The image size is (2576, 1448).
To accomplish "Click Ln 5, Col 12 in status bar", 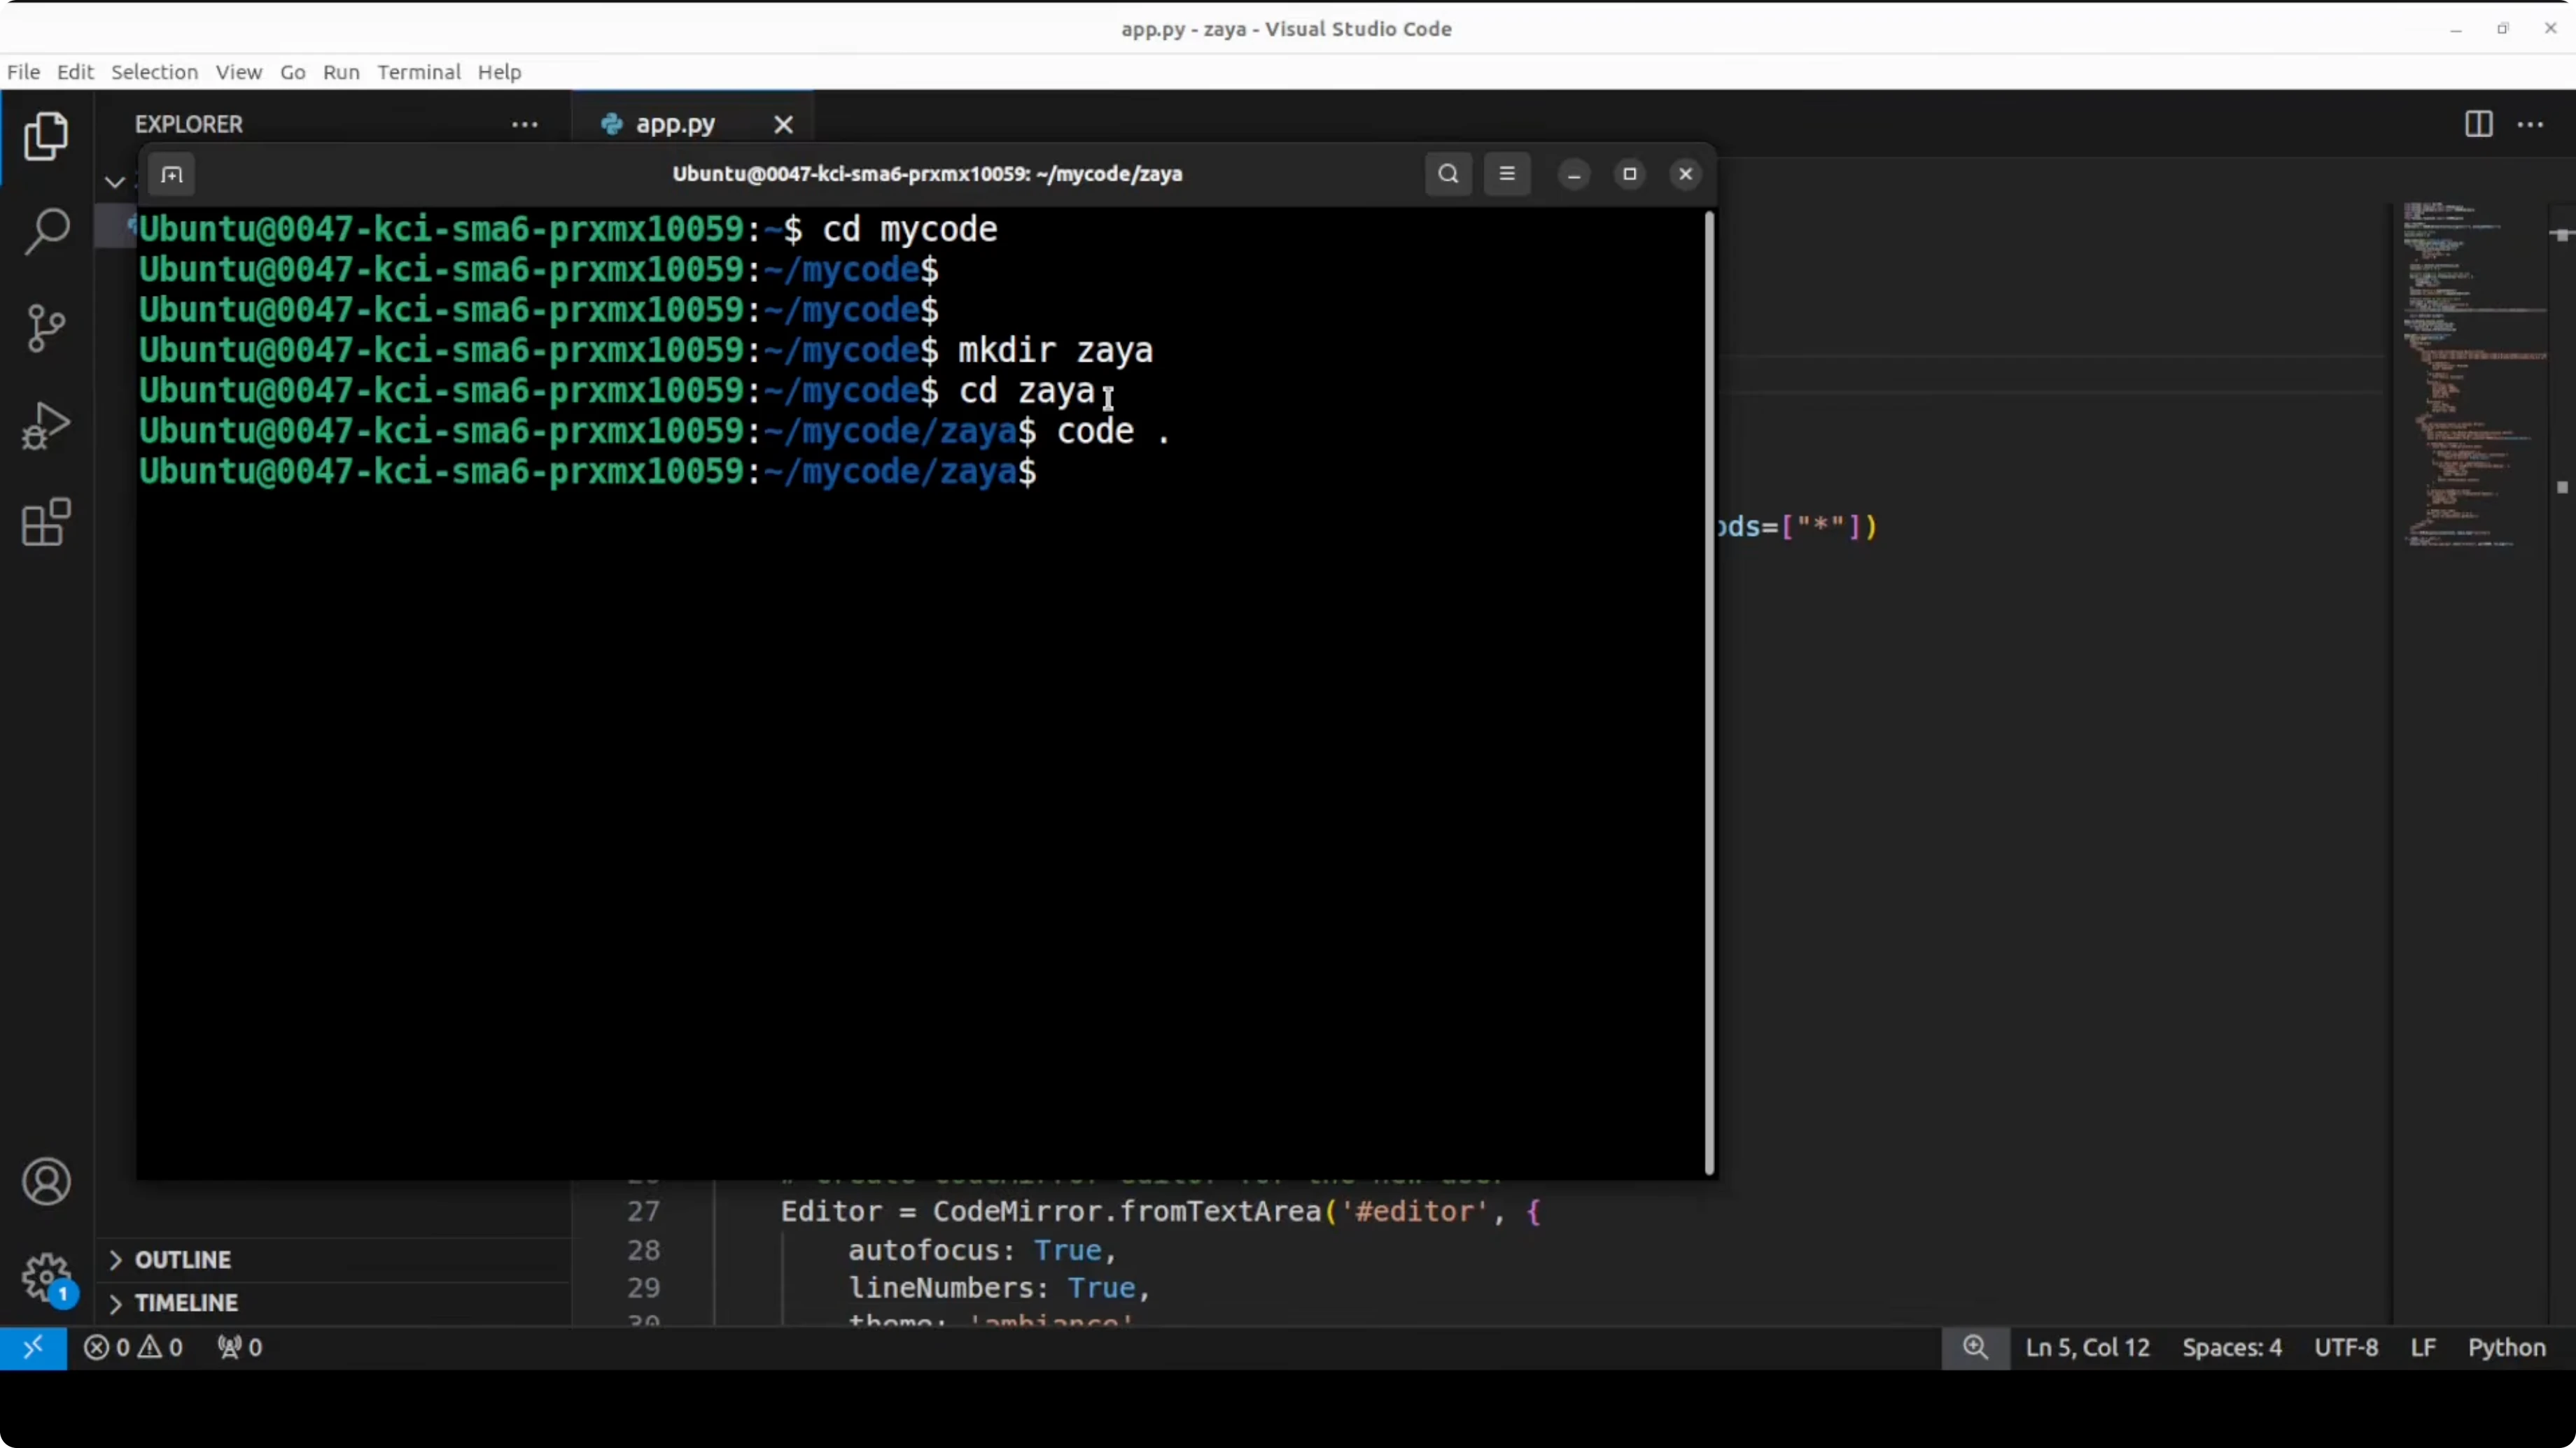I will (x=2087, y=1347).
